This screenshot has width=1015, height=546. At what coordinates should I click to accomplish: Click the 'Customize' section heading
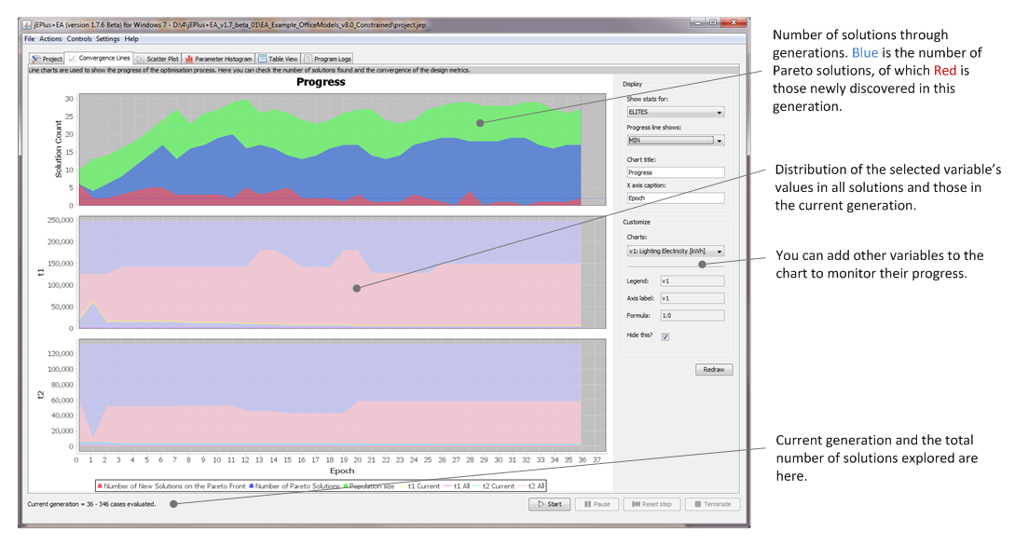tap(637, 222)
